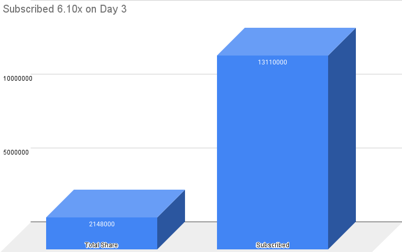
Task: Click the gridline at 5000000 between the bars
Action: (199, 148)
